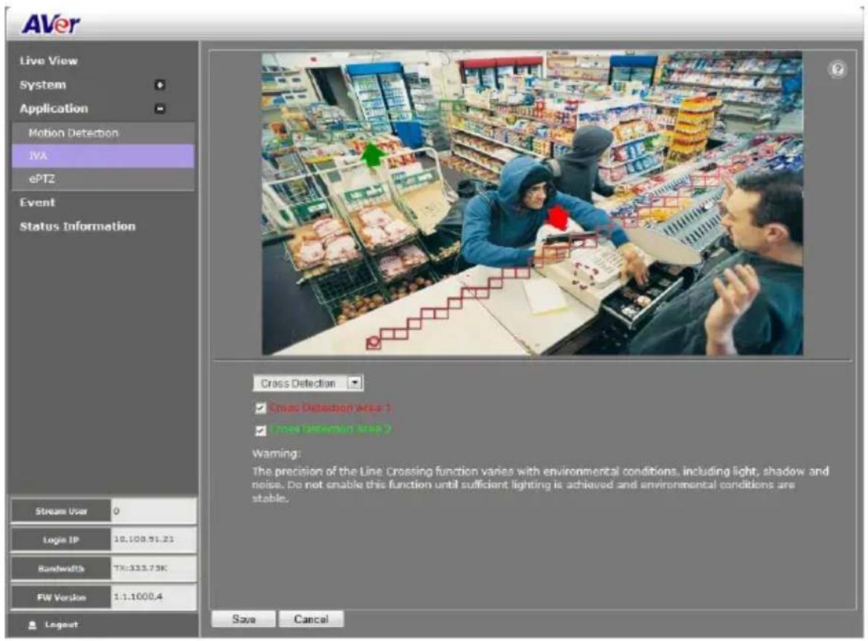Image resolution: width=868 pixels, height=641 pixels.
Task: Click the Save button
Action: tap(243, 619)
